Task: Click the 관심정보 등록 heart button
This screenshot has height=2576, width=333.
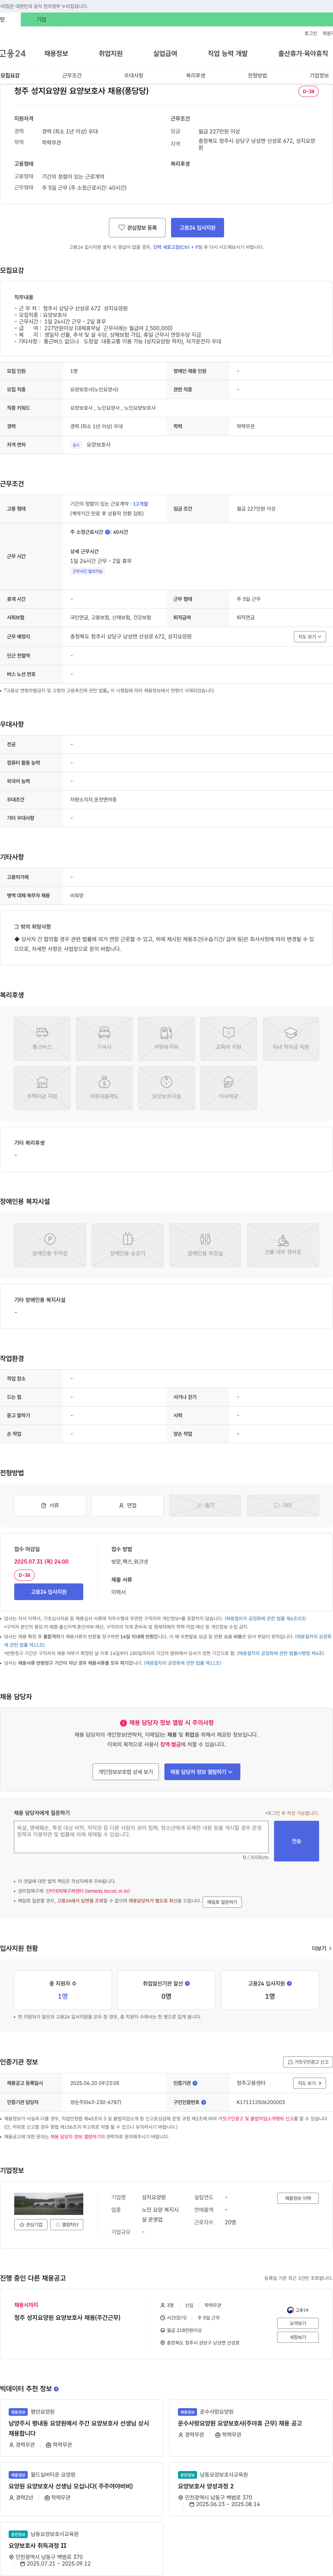Action: pos(138,228)
